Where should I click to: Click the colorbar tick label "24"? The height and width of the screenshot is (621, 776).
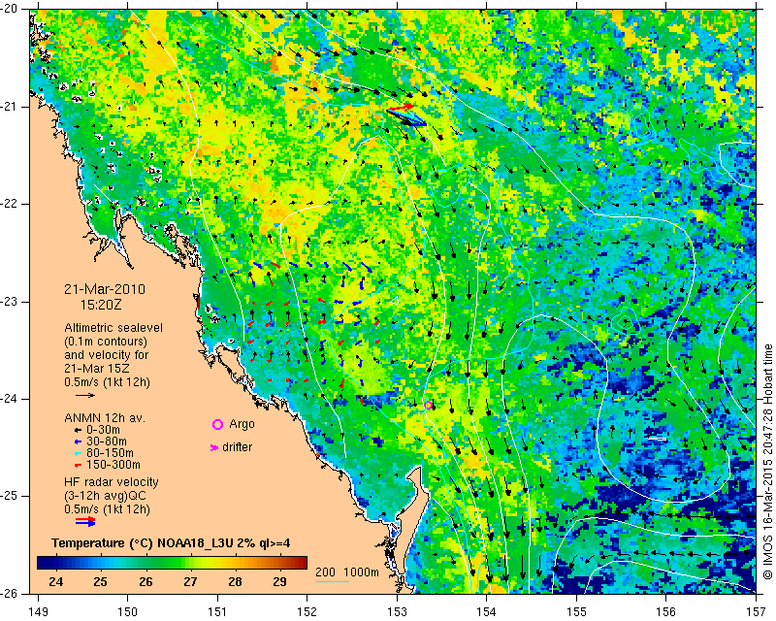click(x=56, y=582)
